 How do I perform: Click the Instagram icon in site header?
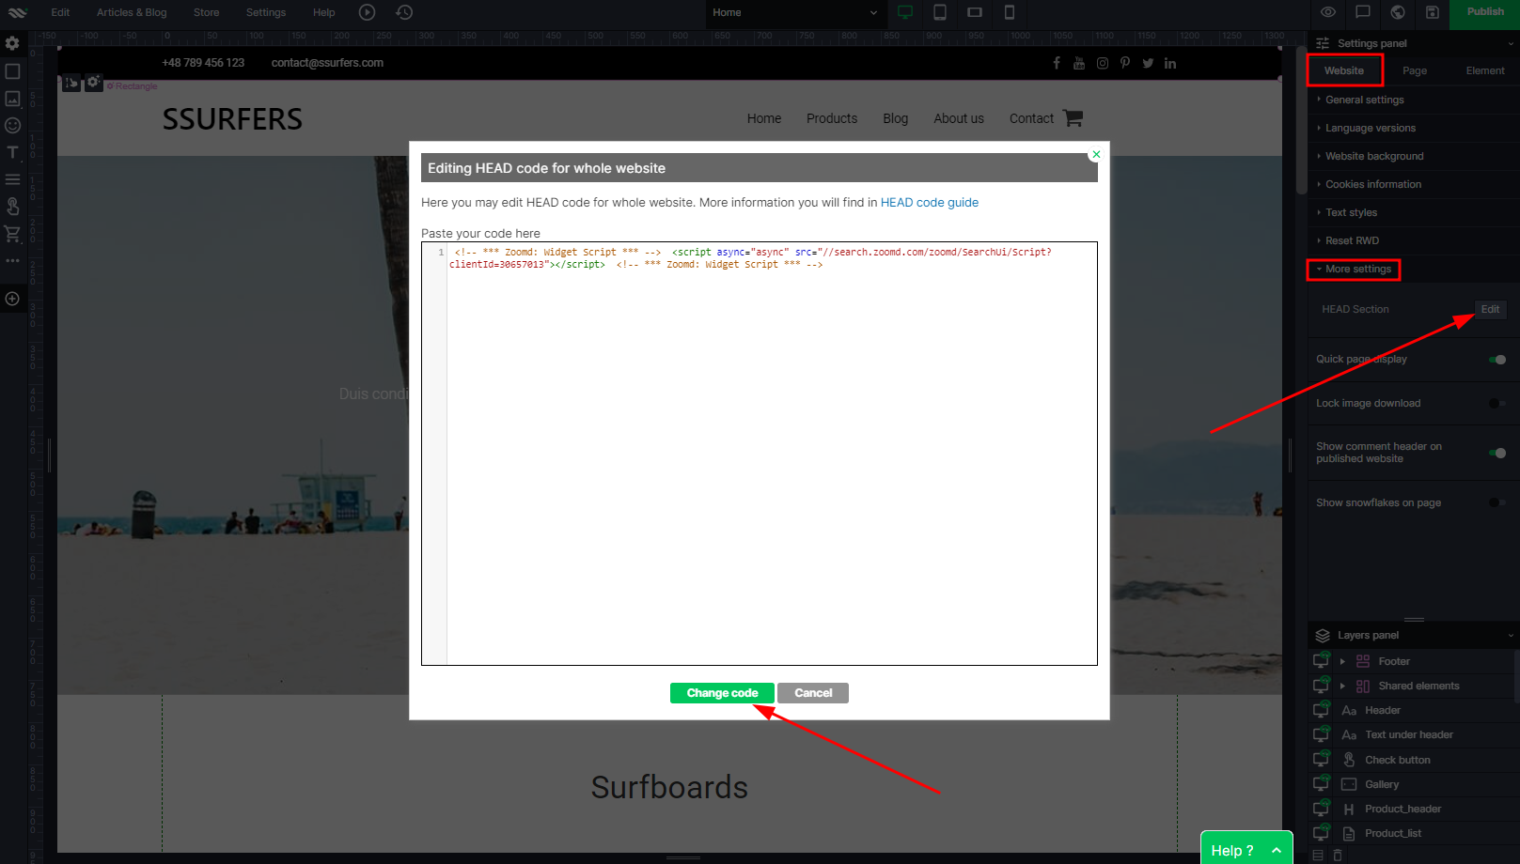(x=1103, y=63)
